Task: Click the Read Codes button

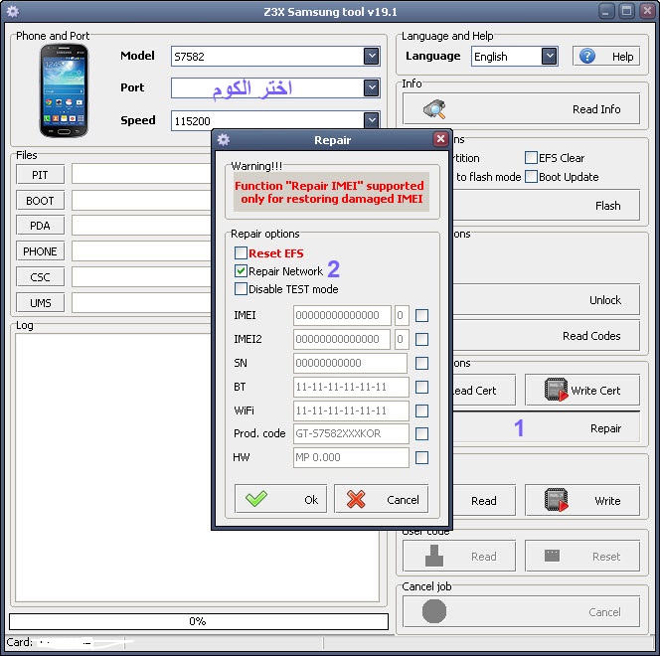Action: 547,336
